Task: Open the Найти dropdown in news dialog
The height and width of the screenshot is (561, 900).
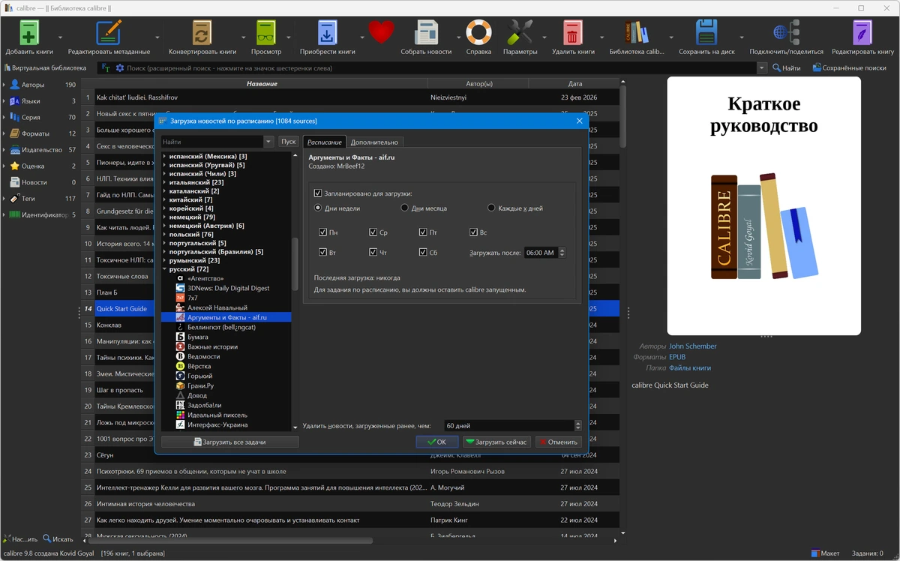Action: point(268,142)
